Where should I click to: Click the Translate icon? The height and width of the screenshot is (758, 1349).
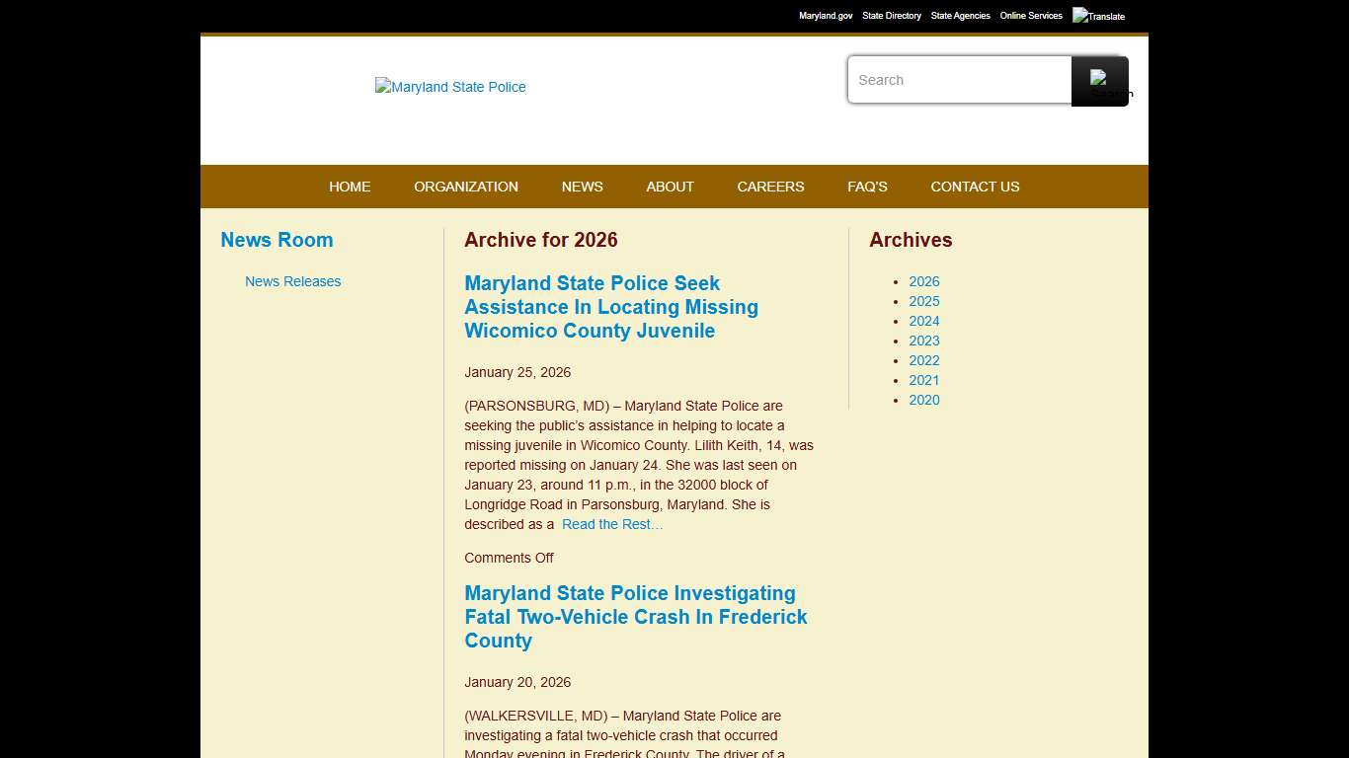click(1098, 16)
